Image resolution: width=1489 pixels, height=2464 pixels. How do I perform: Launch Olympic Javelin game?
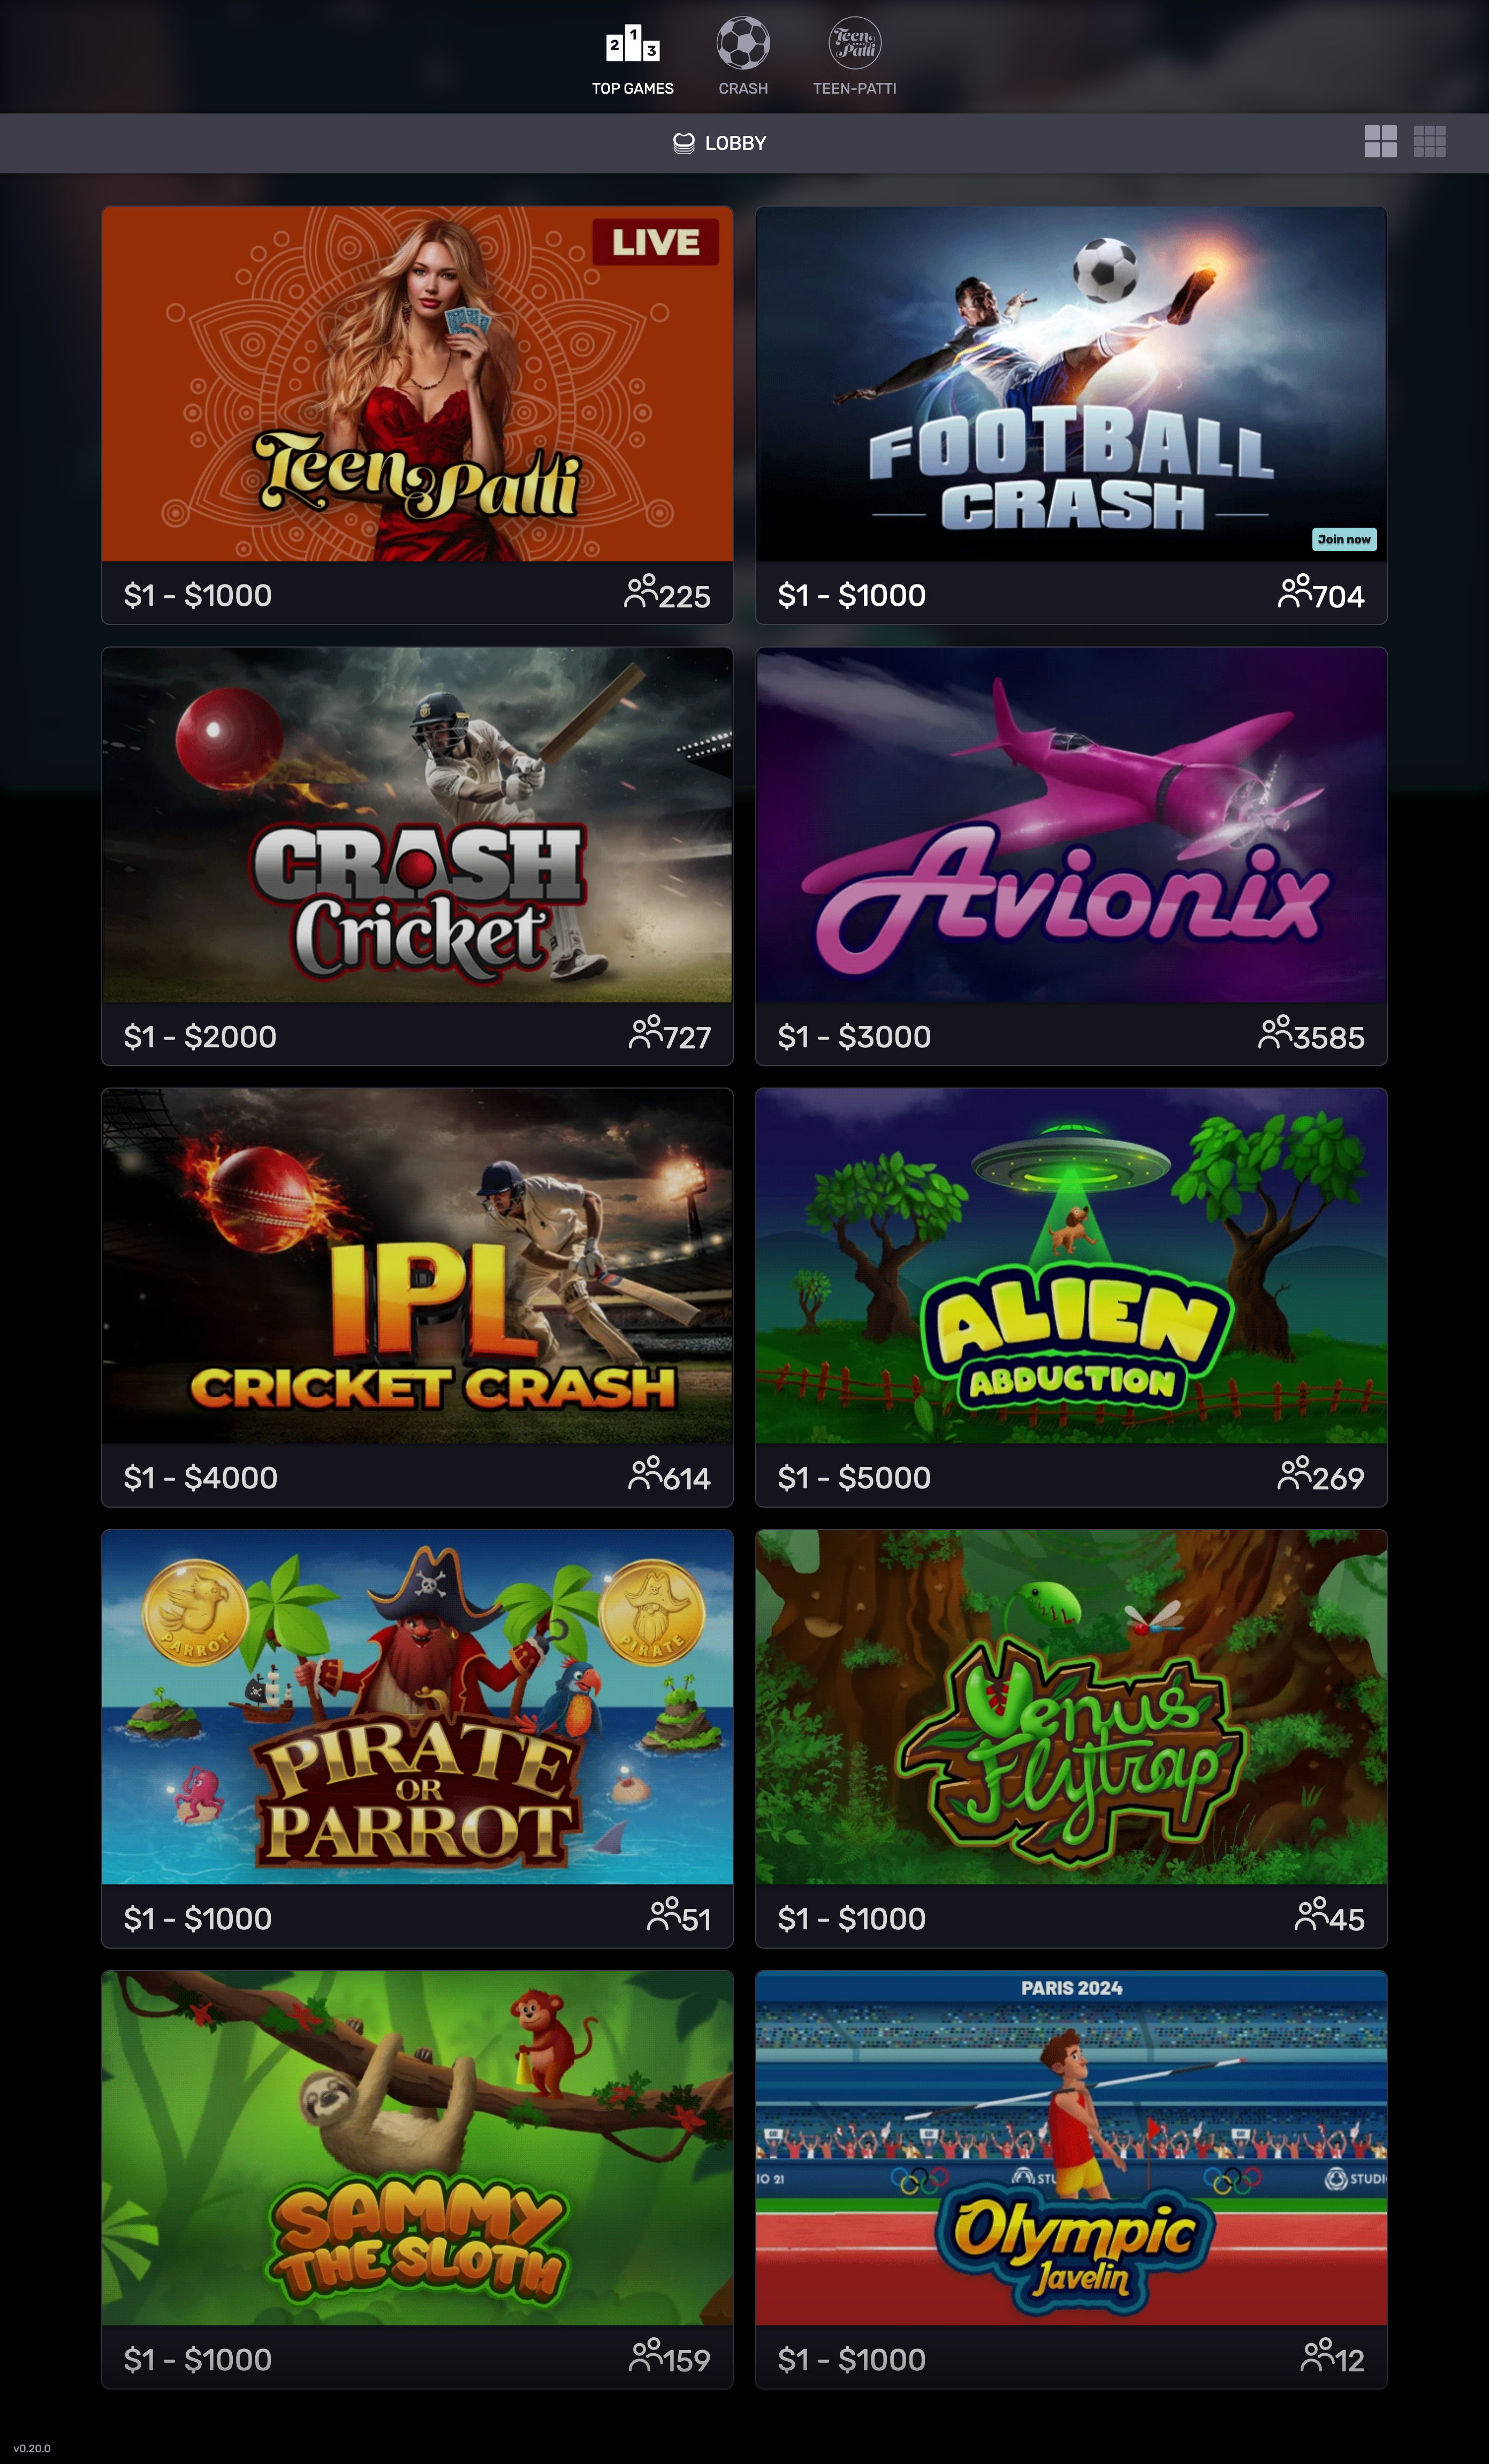pyautogui.click(x=1071, y=2148)
